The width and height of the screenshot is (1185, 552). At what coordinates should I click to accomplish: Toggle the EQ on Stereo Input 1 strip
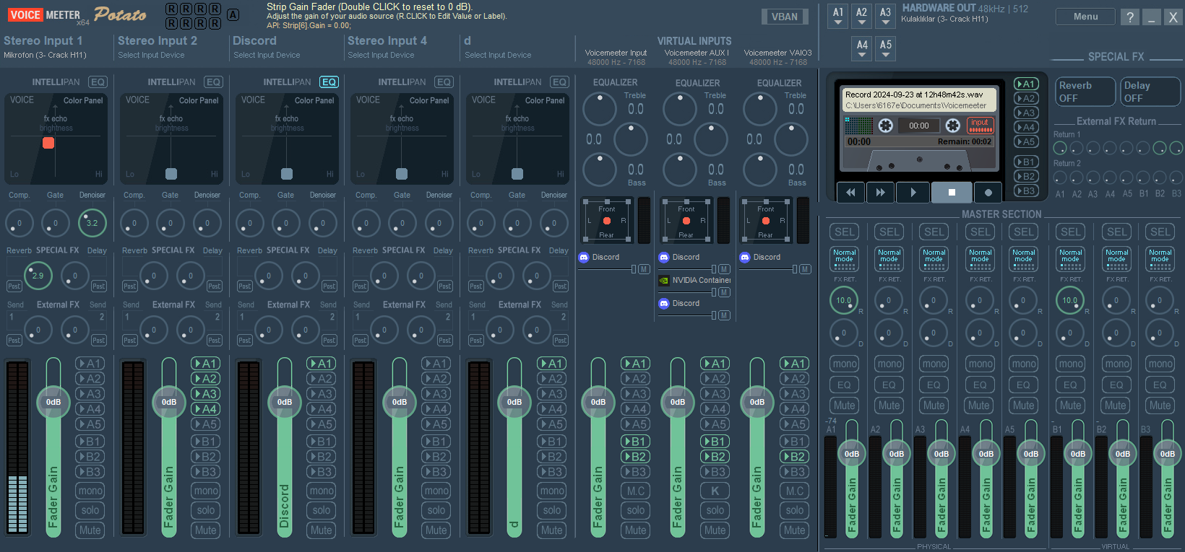click(x=98, y=82)
